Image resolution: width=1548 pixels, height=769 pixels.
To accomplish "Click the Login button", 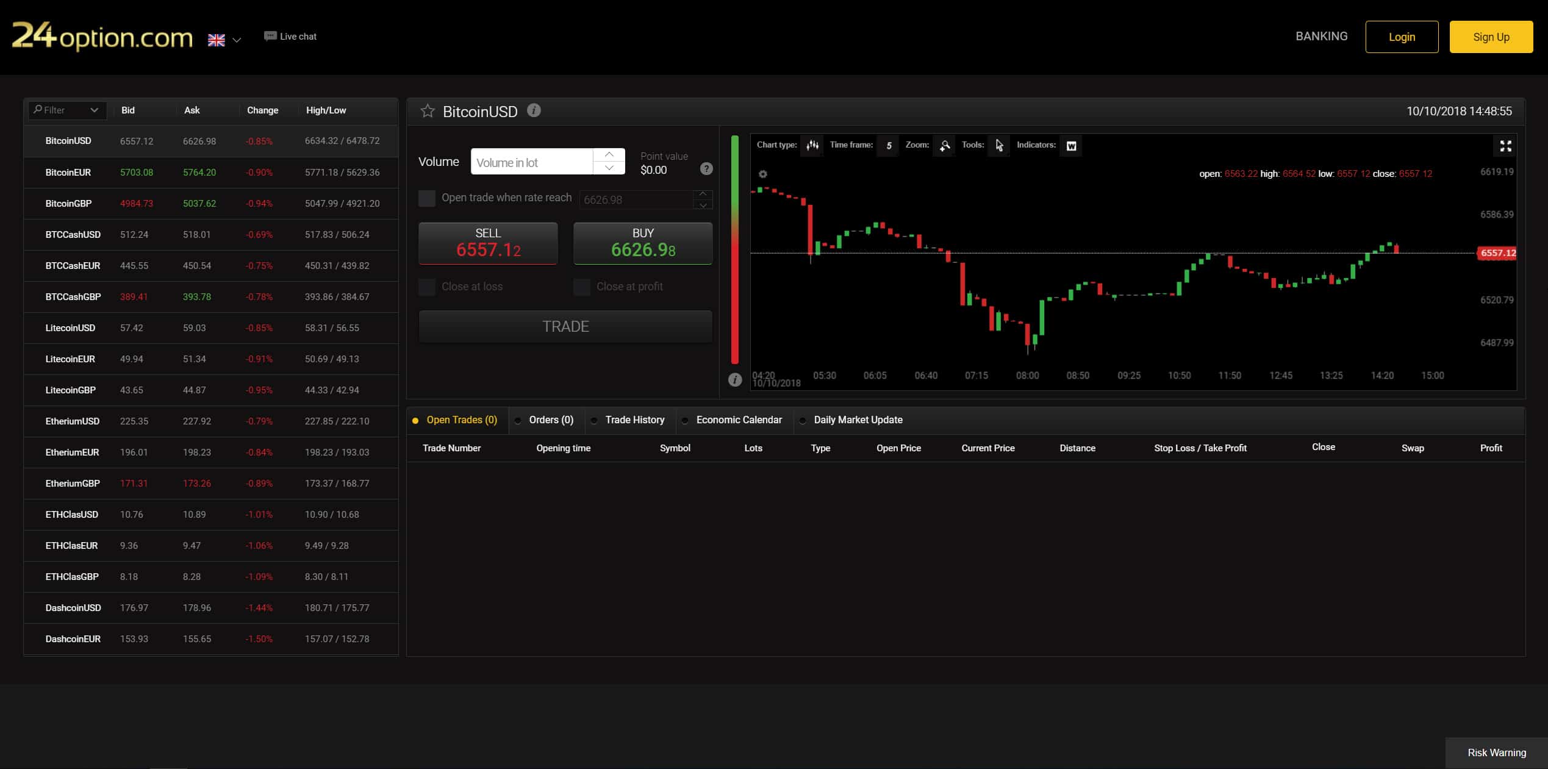I will click(x=1402, y=37).
